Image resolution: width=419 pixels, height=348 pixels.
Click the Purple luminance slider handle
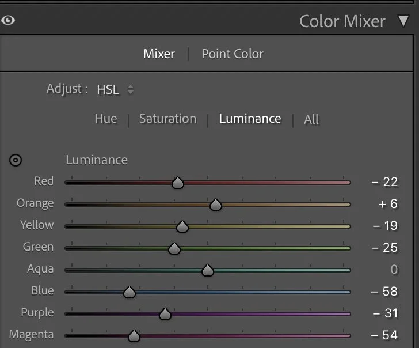tap(165, 315)
